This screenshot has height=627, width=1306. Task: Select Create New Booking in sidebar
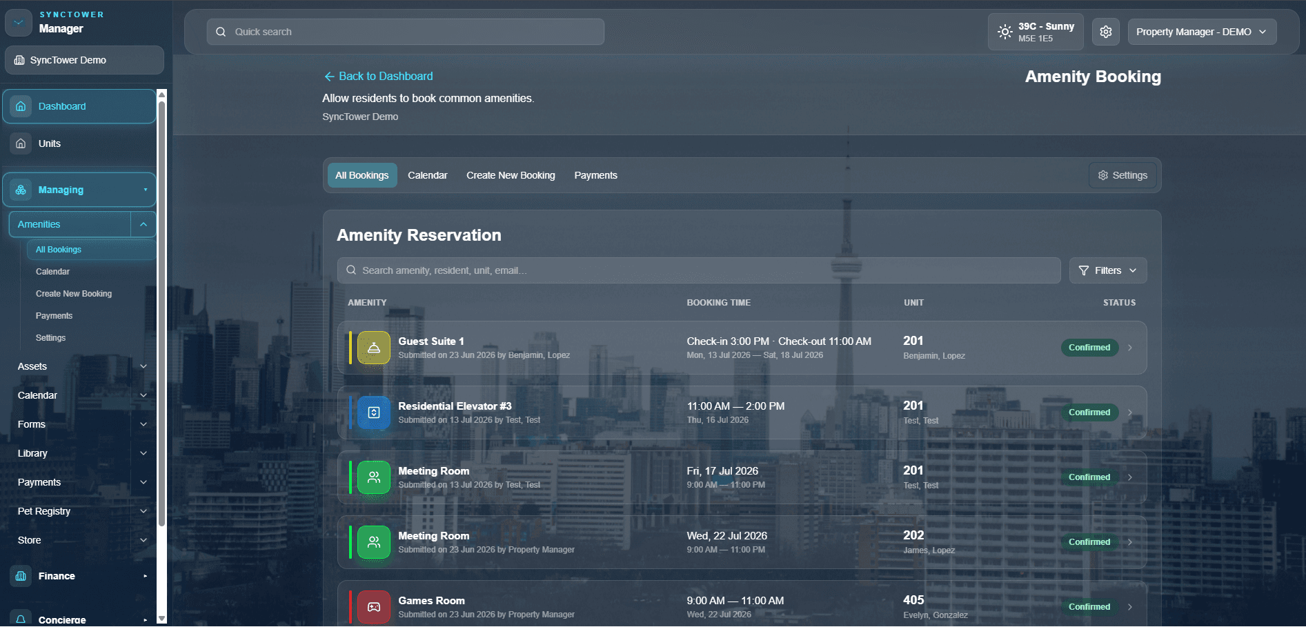coord(74,294)
